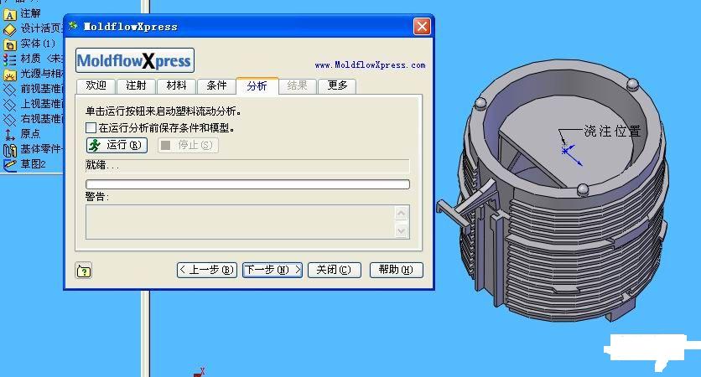
Task: Click the warnings box scroll up arrow
Action: (x=401, y=214)
